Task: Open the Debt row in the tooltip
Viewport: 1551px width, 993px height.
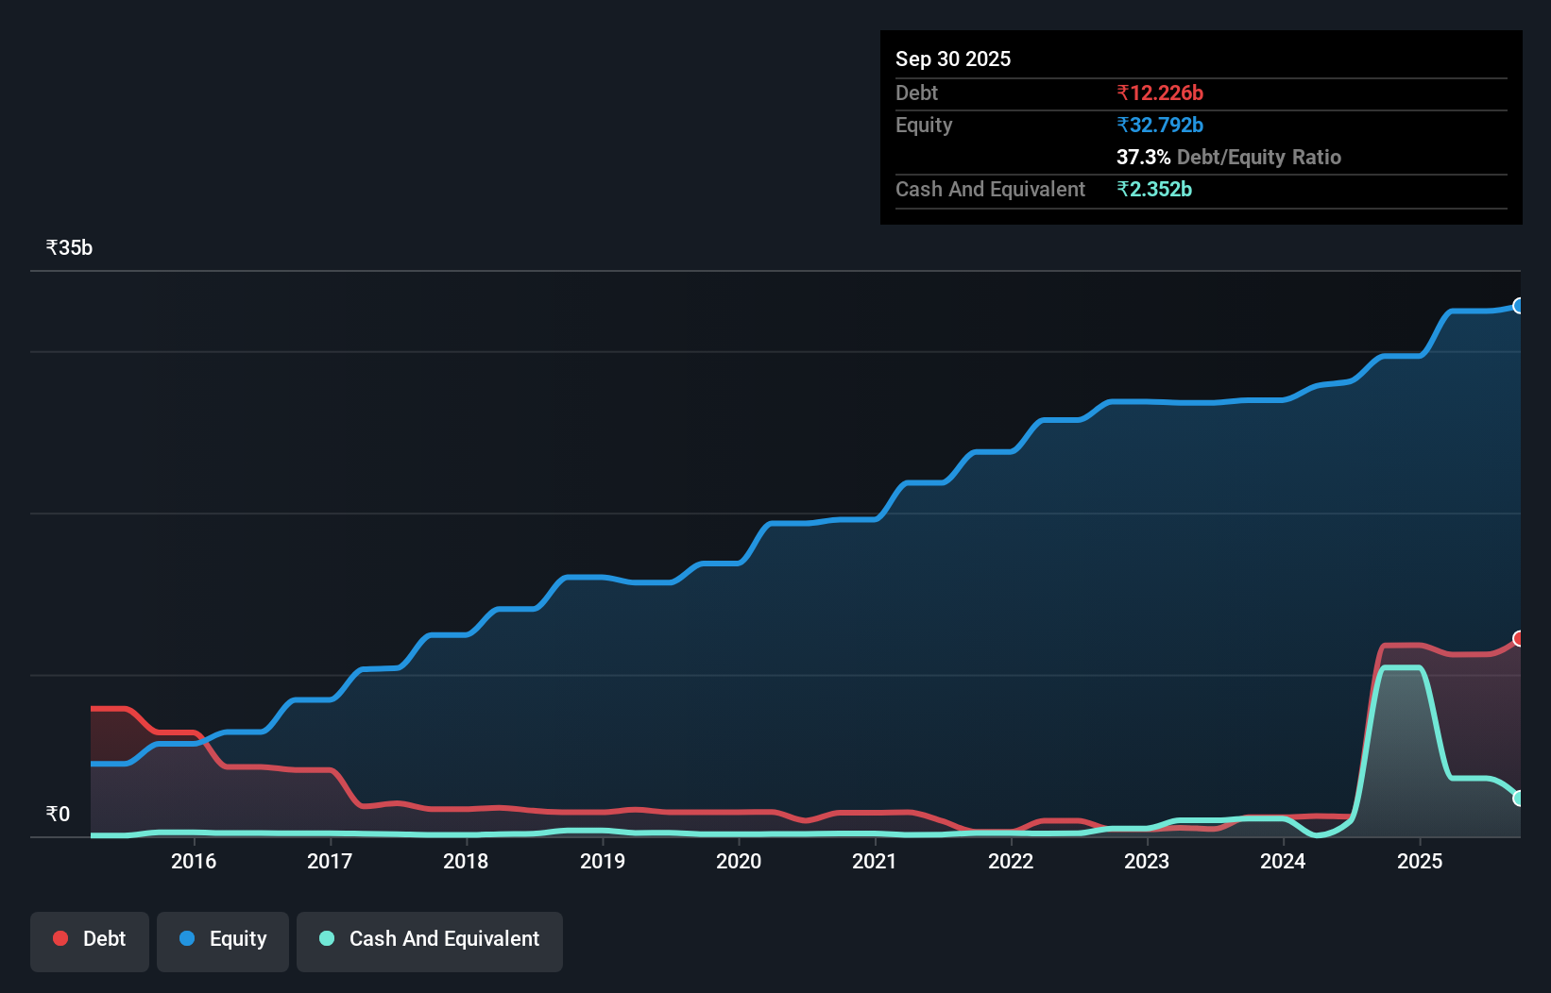Action: point(916,93)
